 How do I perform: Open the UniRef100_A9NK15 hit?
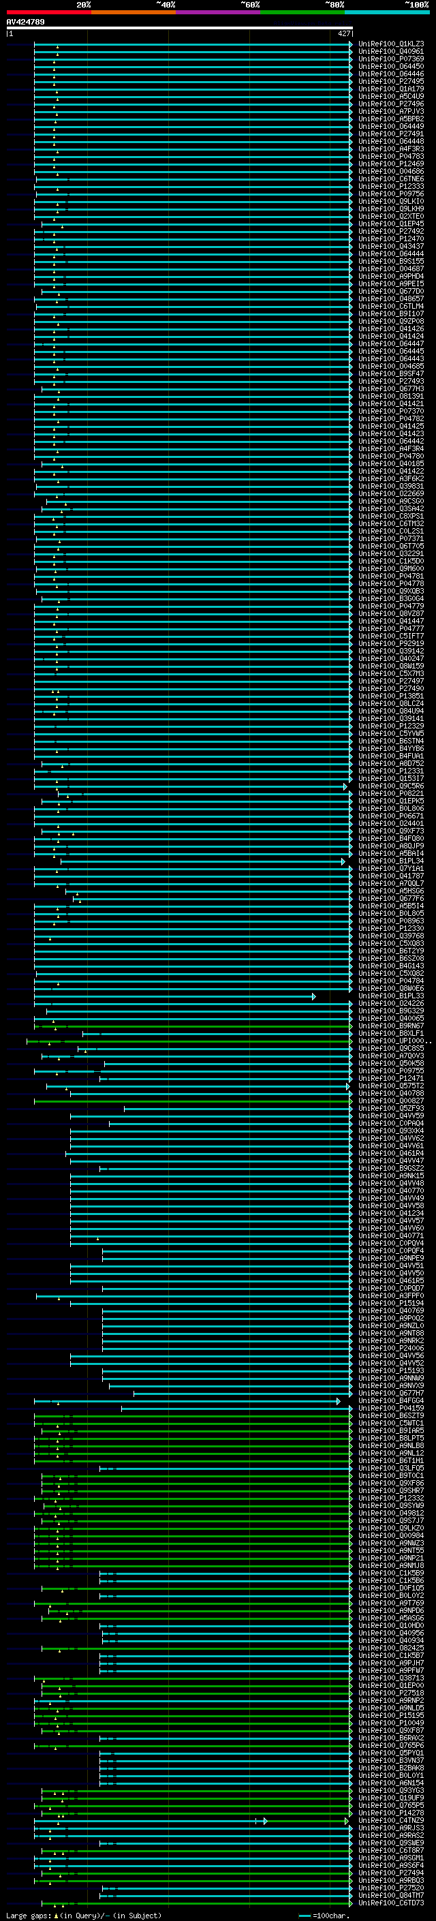(x=391, y=1176)
